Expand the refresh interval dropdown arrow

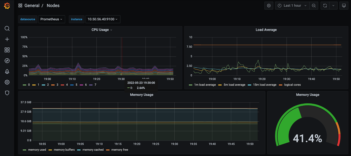(x=333, y=6)
